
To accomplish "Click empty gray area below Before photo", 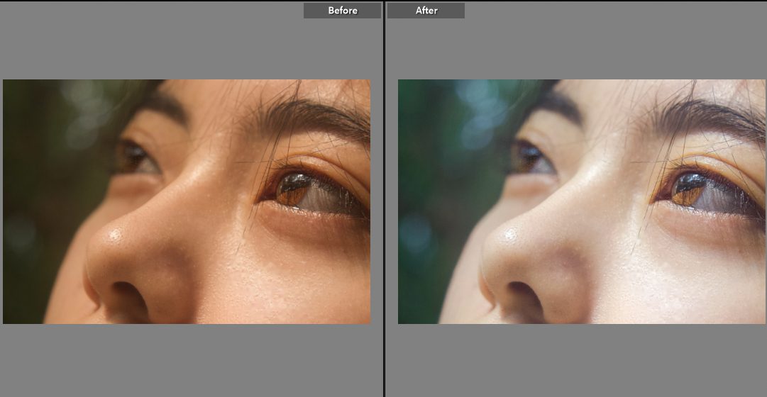I will coord(187,362).
